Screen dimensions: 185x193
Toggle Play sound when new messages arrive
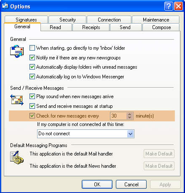[x=32, y=96]
